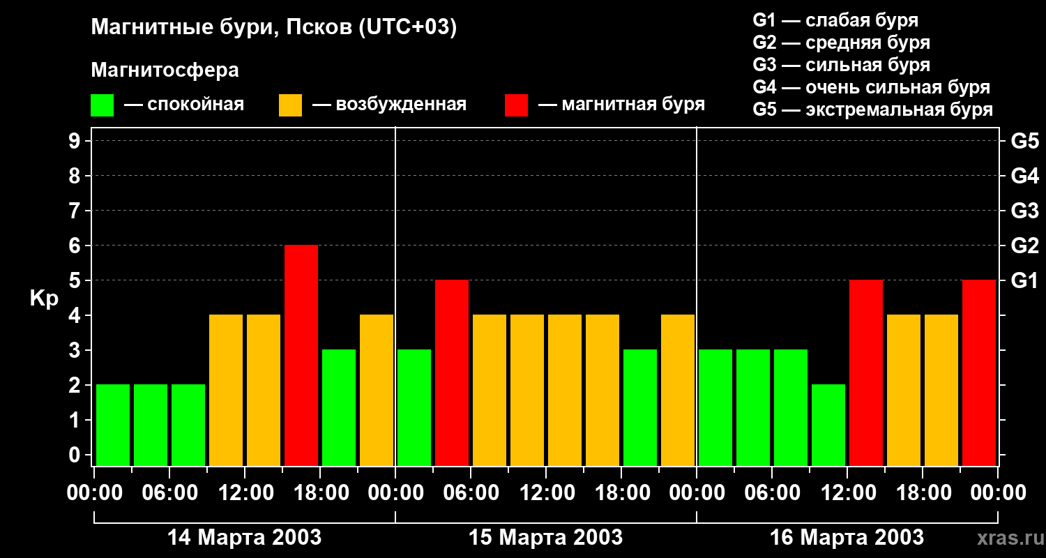The height and width of the screenshot is (558, 1046).
Task: Click the Kp axis value 9
Action: pyautogui.click(x=76, y=141)
